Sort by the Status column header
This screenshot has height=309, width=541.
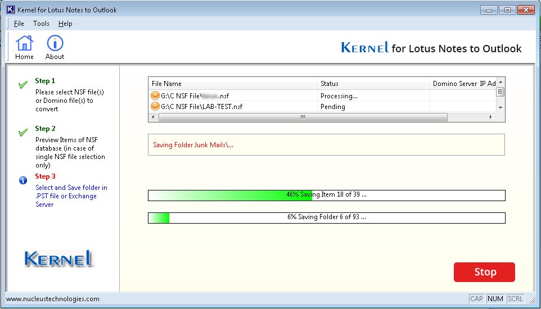pyautogui.click(x=373, y=84)
